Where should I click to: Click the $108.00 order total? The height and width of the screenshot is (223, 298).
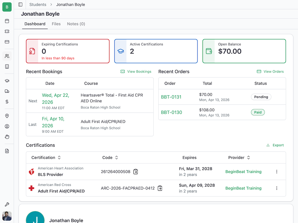207,110
